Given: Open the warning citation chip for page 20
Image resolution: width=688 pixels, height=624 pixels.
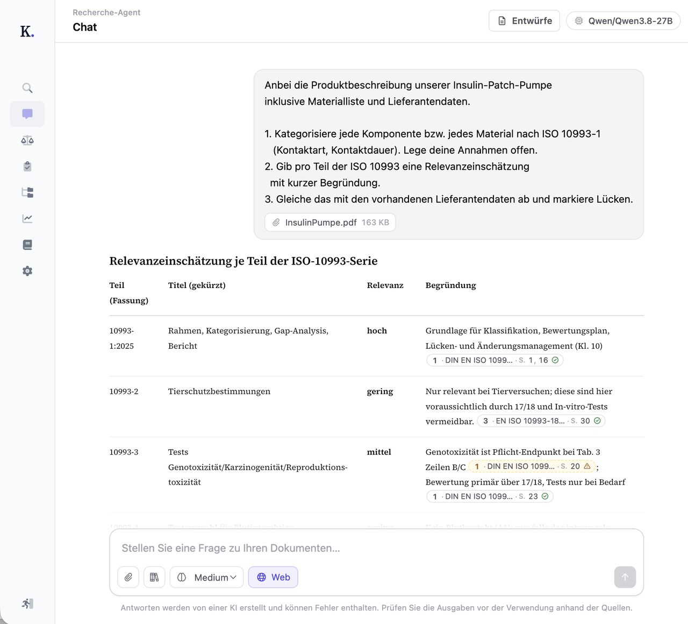Looking at the screenshot, I should point(532,467).
